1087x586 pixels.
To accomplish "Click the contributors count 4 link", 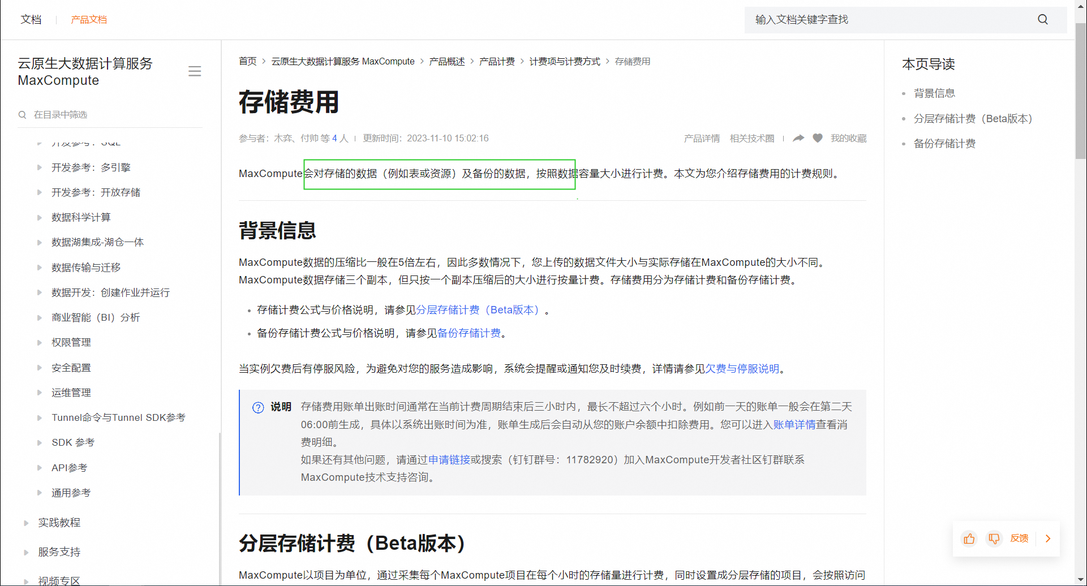I will [x=334, y=138].
